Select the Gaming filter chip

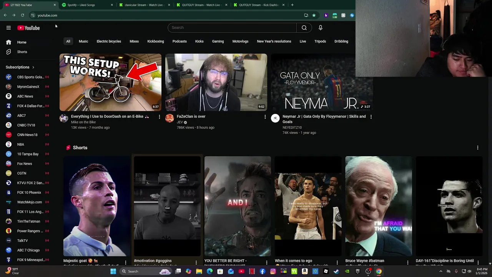[x=218, y=41]
